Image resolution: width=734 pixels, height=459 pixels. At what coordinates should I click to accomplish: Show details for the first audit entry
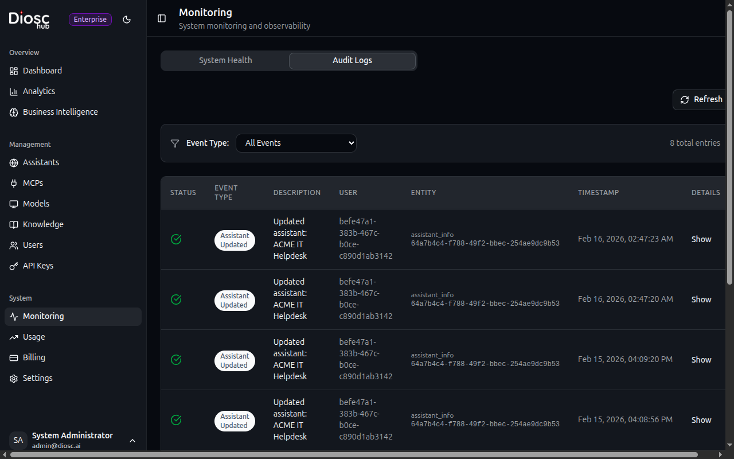701,239
